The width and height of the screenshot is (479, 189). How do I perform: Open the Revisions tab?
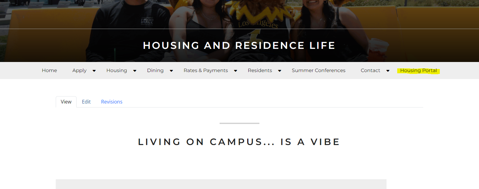click(112, 102)
